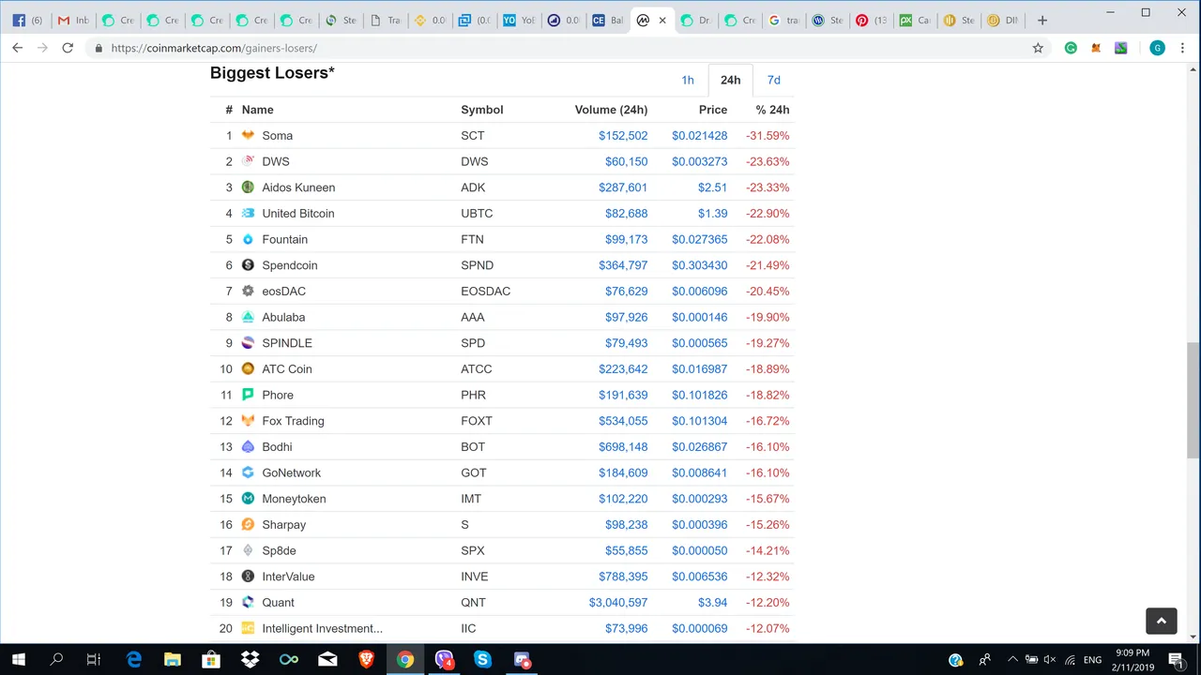Image resolution: width=1201 pixels, height=675 pixels.
Task: Click the GoNetwork coin icon
Action: (248, 472)
